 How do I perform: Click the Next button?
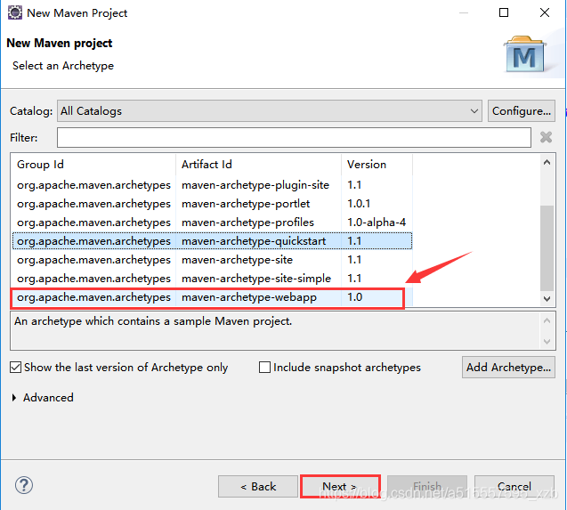click(x=340, y=487)
